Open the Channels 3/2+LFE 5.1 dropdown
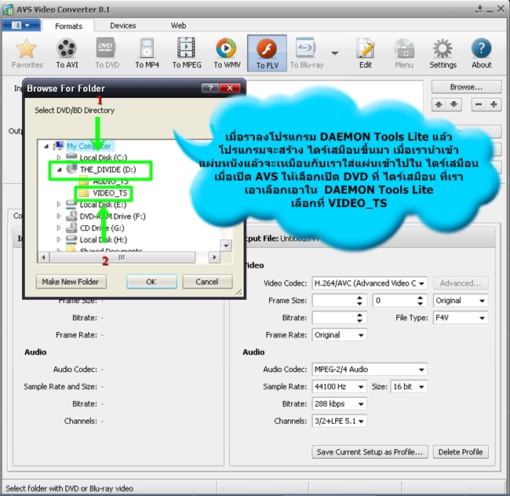The width and height of the screenshot is (510, 496). pos(339,421)
